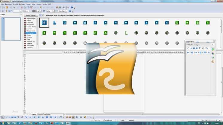Select the Diagramme gallery theme

pyautogui.click(x=30, y=24)
